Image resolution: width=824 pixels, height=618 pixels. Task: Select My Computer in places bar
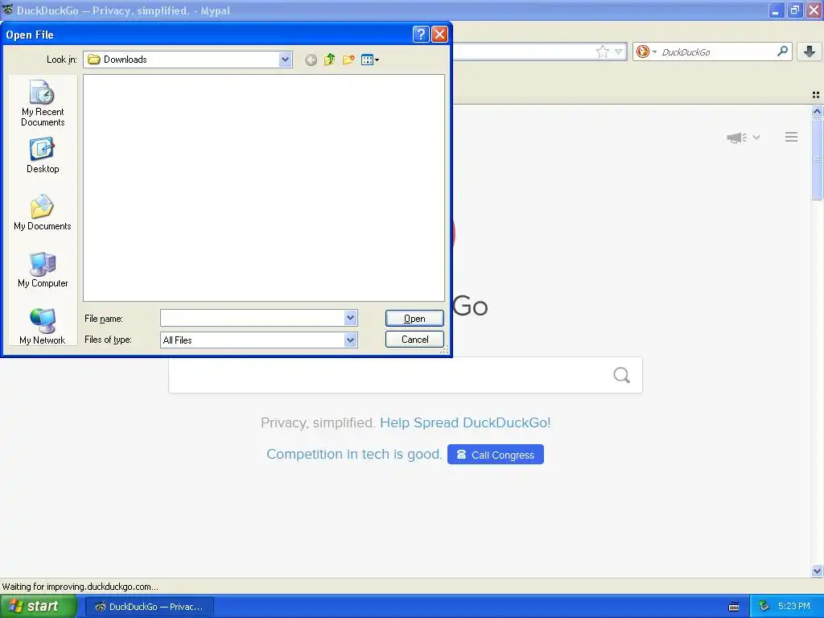[x=43, y=270]
